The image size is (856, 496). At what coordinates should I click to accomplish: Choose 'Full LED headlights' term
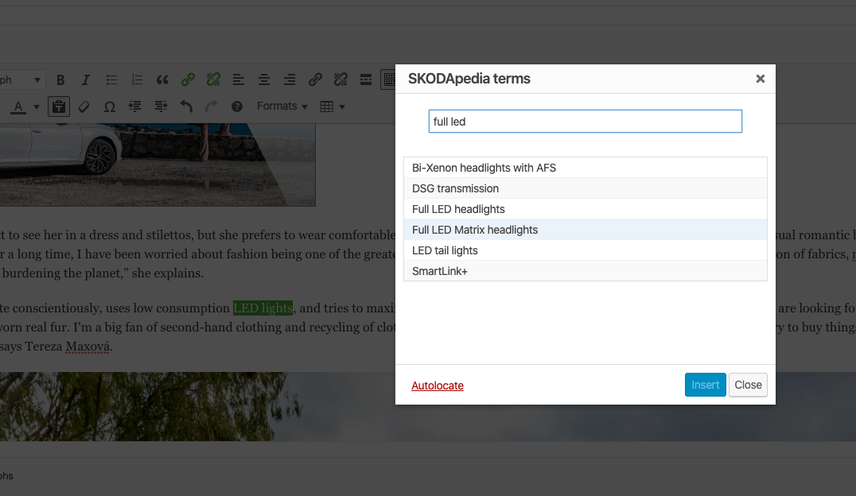(x=586, y=209)
